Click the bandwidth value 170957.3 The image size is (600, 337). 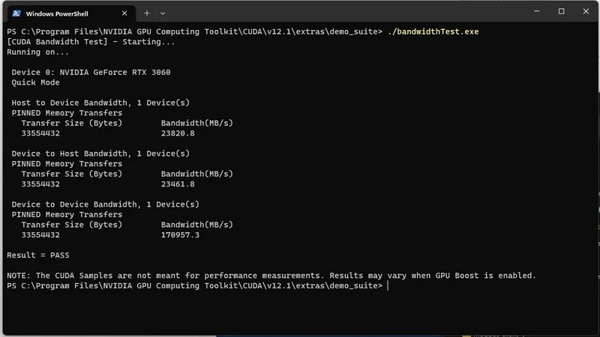(180, 235)
